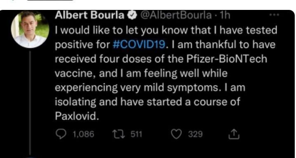
Task: Click the word Paxlovid in the tweet
Action: pyautogui.click(x=77, y=116)
